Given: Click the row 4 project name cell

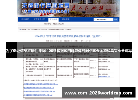Looking at the screenshot, I should (x=34, y=75).
